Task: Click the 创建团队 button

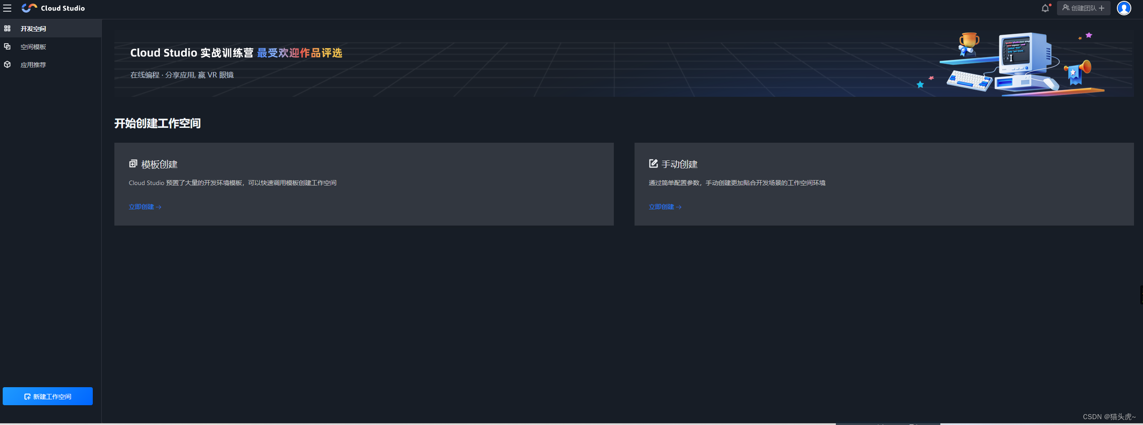Action: pyautogui.click(x=1084, y=8)
